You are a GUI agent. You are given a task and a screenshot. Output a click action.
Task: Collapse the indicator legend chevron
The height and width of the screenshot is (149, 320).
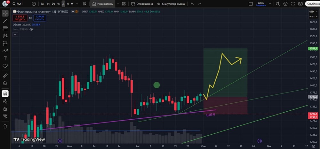pyautogui.click(x=15, y=34)
